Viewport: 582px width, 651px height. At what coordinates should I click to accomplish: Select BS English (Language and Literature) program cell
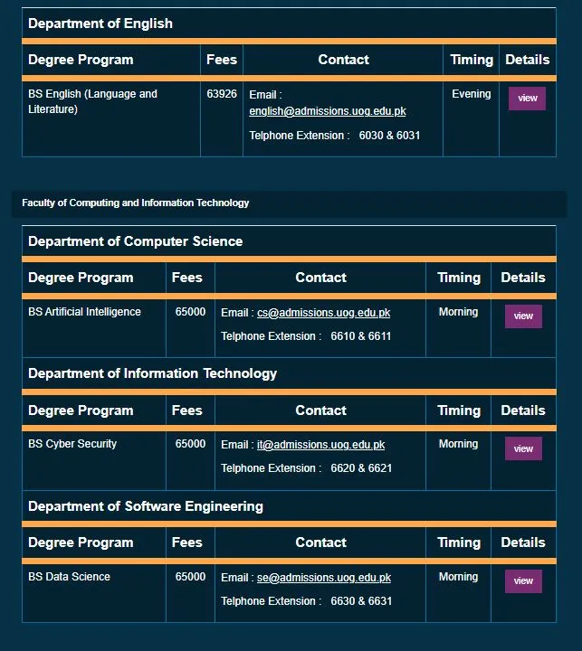point(111,118)
